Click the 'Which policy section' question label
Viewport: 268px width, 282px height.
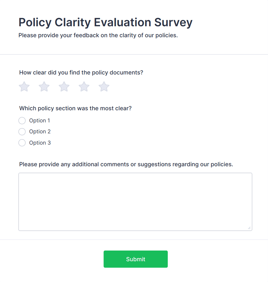[x=75, y=109]
